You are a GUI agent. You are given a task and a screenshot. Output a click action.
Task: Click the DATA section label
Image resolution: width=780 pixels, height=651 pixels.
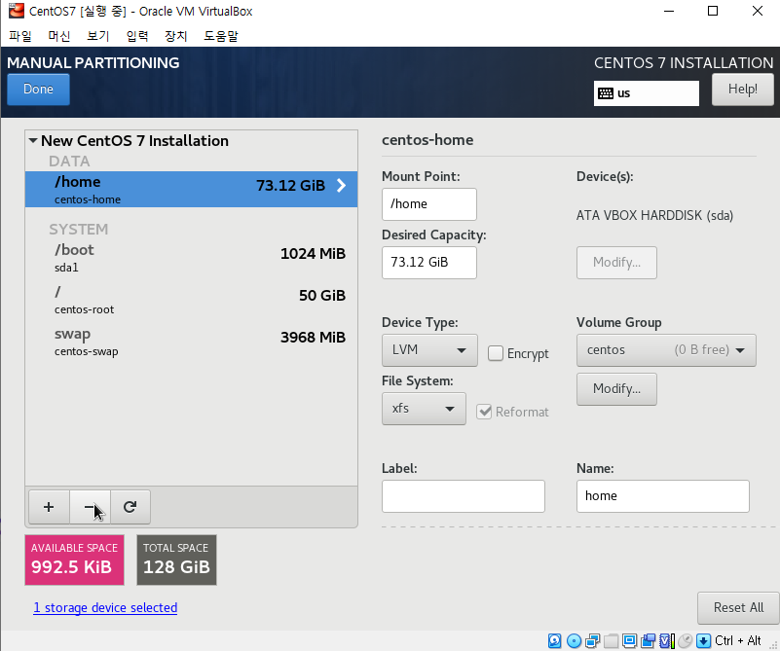tap(69, 161)
